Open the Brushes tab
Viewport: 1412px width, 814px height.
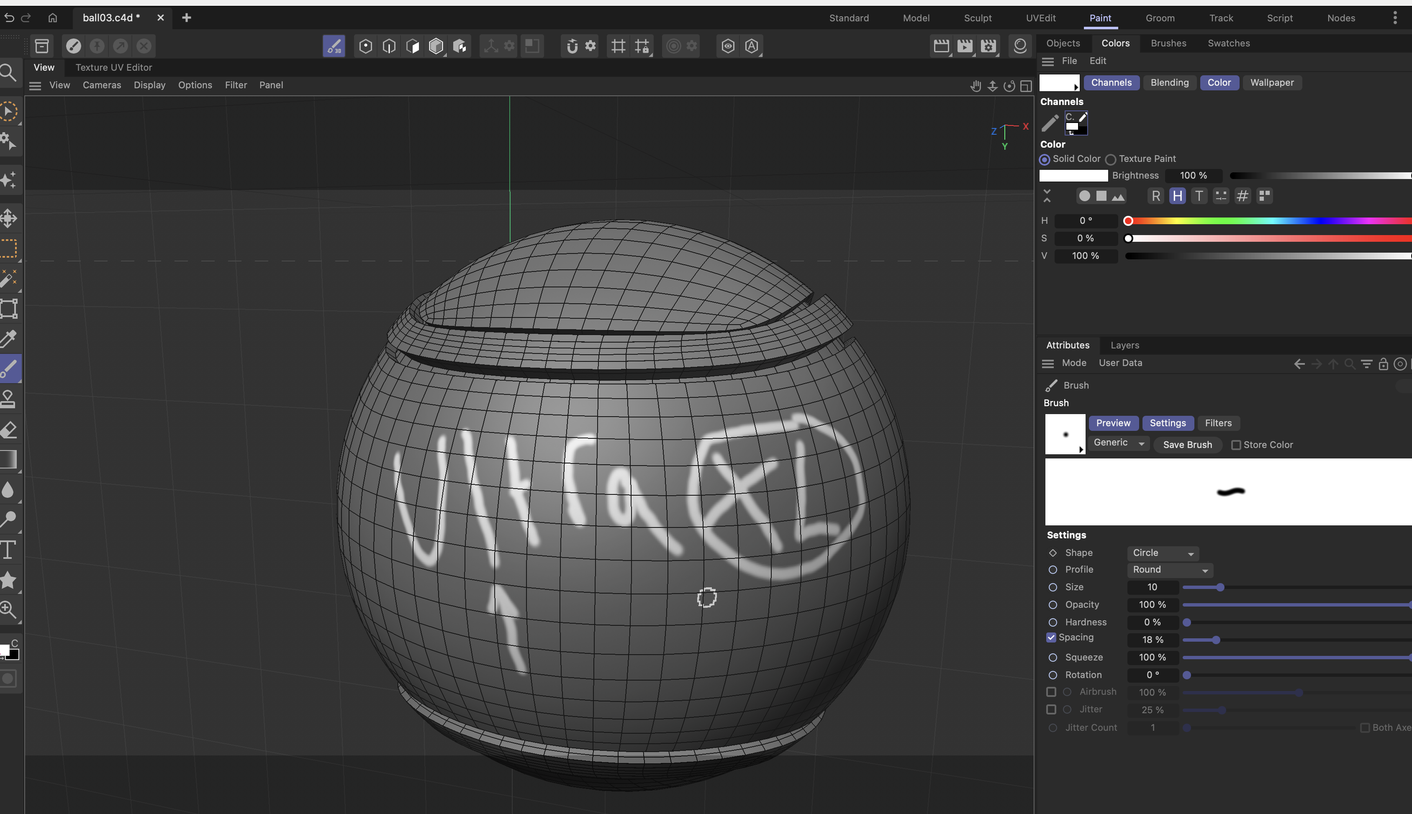click(1168, 43)
